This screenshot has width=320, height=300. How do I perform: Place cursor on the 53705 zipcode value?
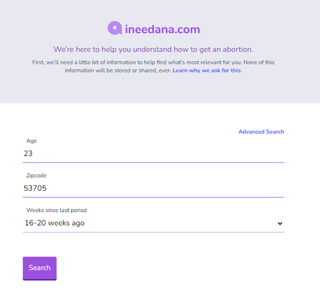click(35, 188)
